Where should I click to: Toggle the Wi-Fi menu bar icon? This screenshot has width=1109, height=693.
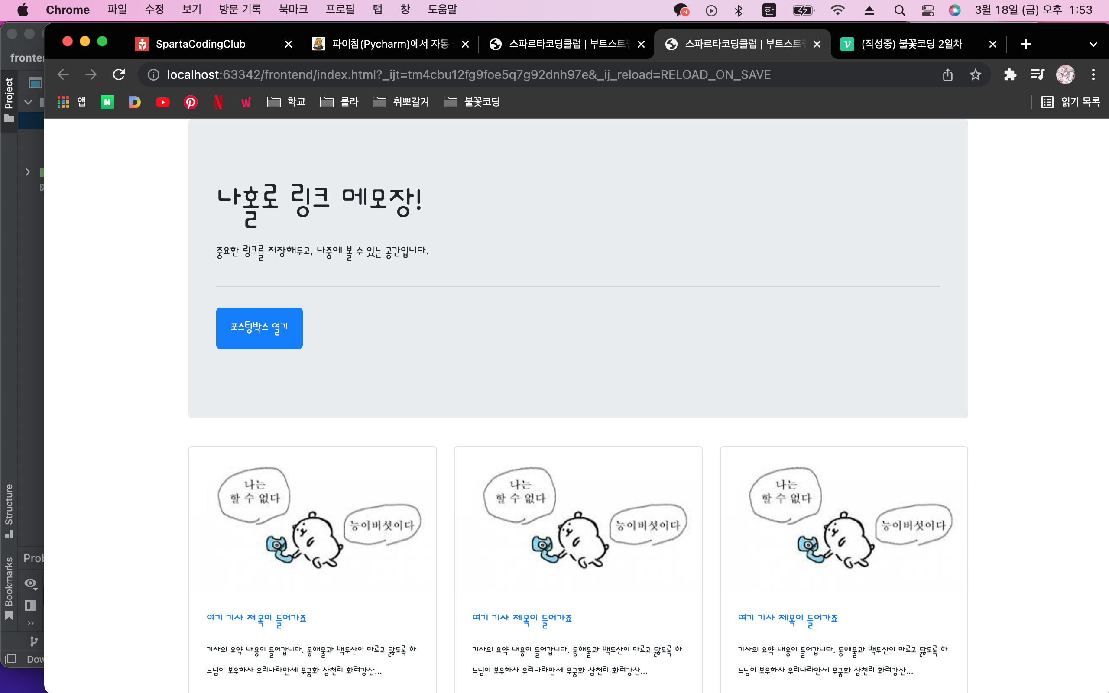click(837, 10)
